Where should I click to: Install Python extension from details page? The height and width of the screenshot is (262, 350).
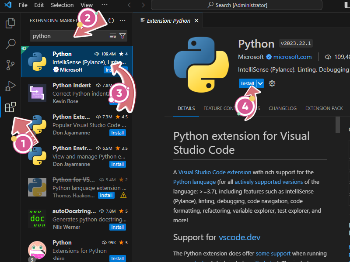click(248, 83)
